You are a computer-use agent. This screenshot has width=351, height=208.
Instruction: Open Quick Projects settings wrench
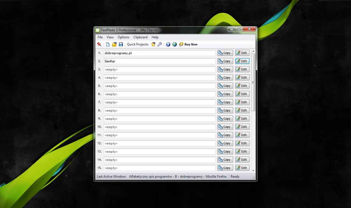[160, 44]
